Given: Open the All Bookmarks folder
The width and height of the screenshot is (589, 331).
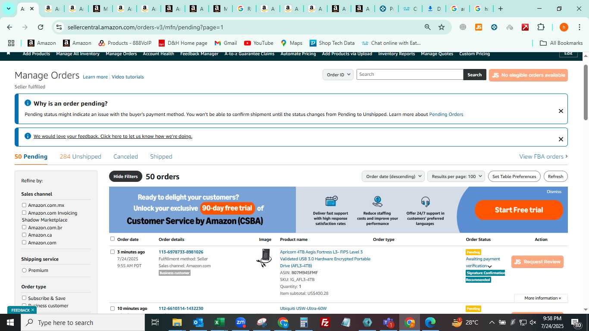Looking at the screenshot, I should tap(561, 43).
